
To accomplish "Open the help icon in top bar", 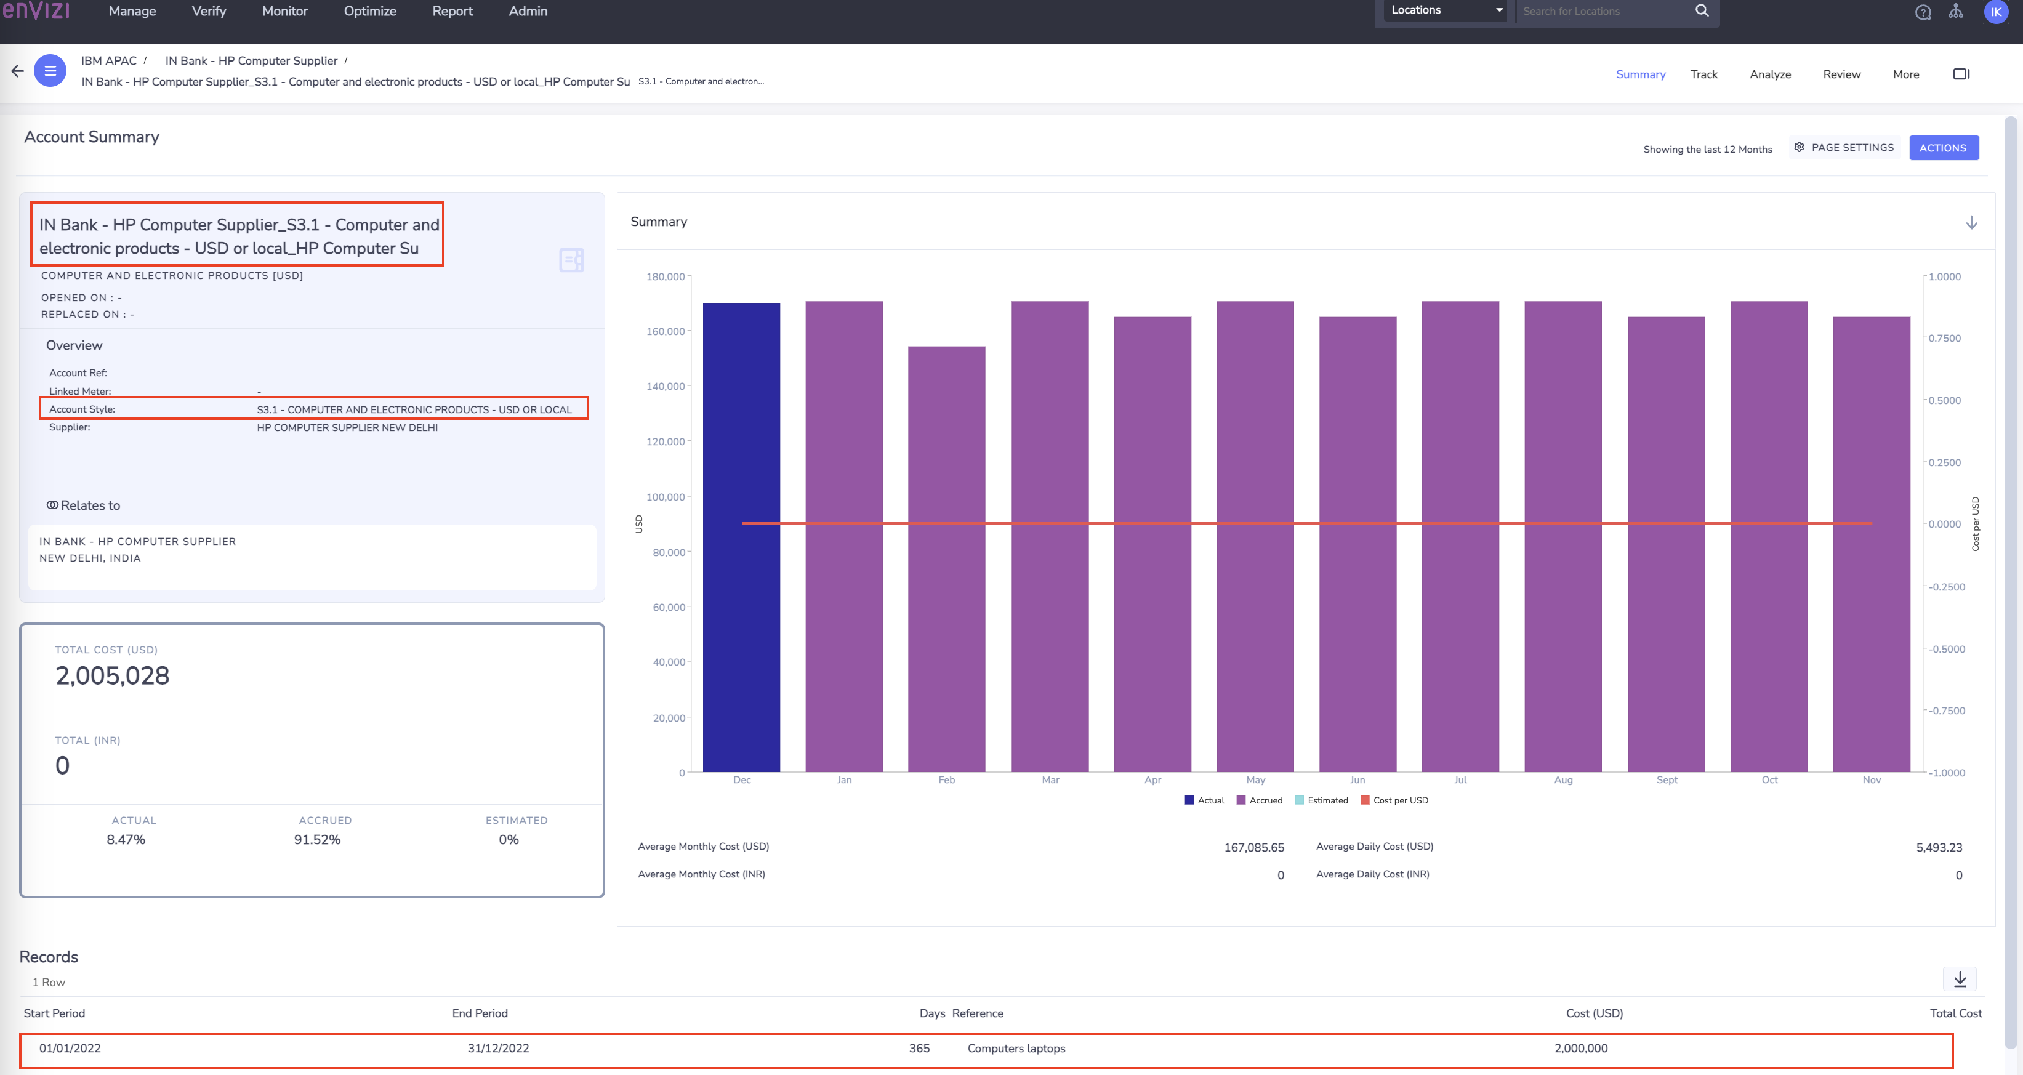I will click(x=1923, y=12).
